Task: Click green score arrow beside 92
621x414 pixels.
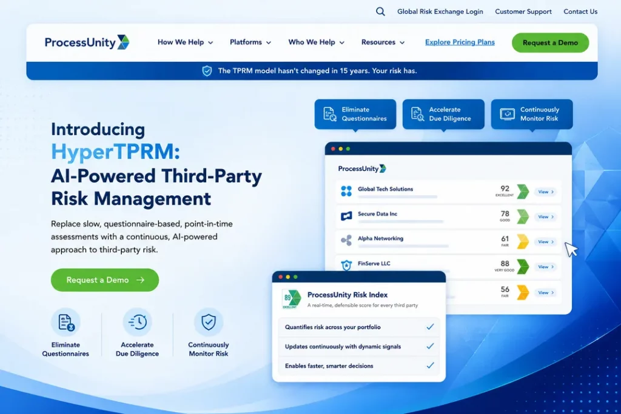Action: [x=523, y=192]
